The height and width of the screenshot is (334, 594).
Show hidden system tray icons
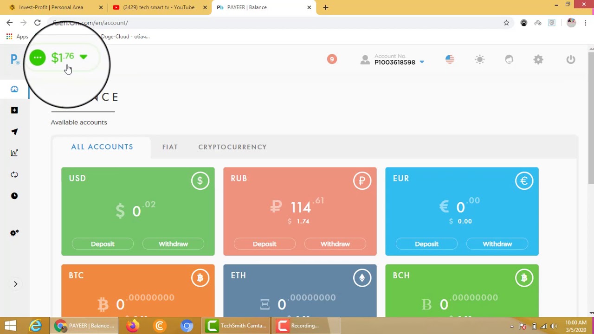[512, 326]
